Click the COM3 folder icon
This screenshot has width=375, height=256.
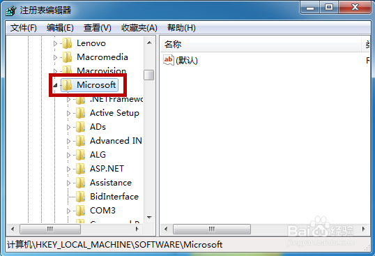(81, 211)
